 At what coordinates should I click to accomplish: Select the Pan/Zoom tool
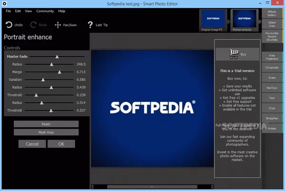coord(58,24)
